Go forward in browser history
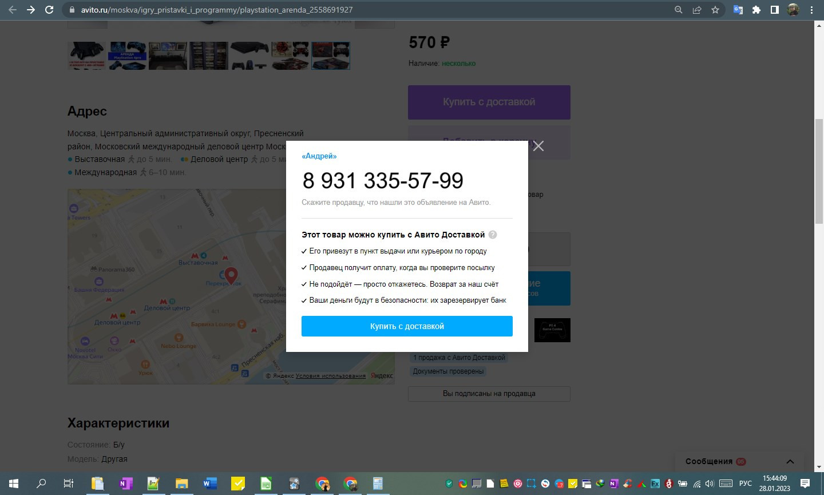The width and height of the screenshot is (824, 495). pyautogui.click(x=31, y=10)
